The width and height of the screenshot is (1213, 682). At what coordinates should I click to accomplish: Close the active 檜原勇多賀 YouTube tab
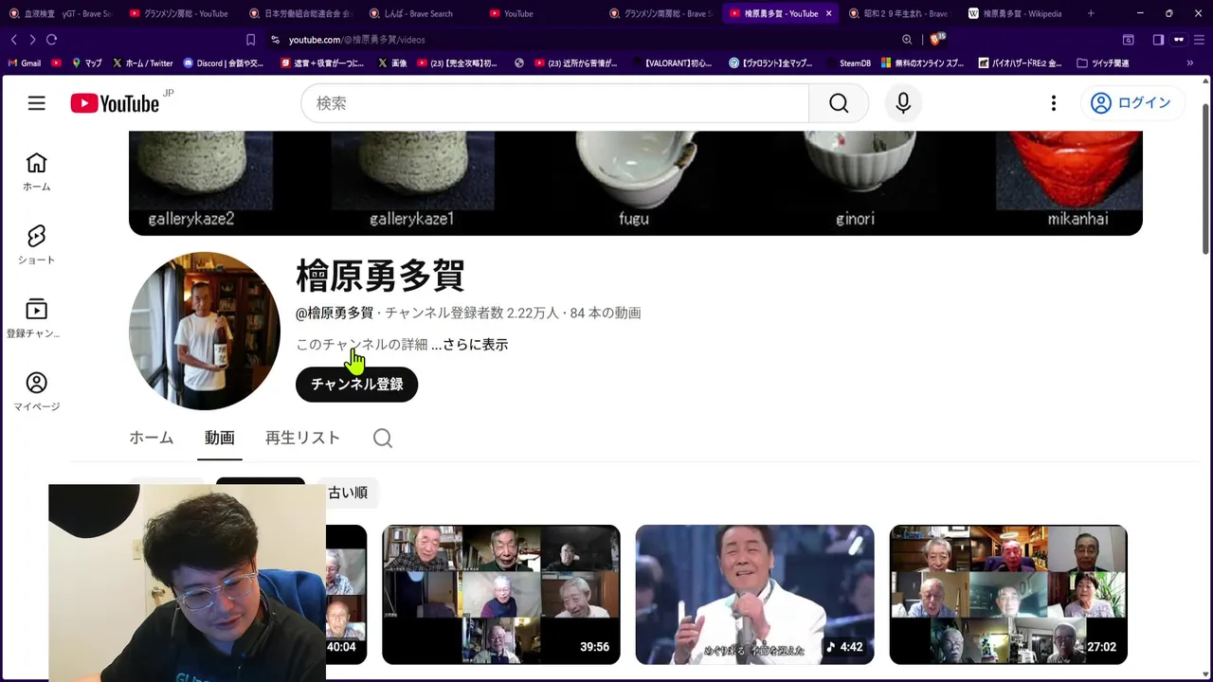coord(828,13)
